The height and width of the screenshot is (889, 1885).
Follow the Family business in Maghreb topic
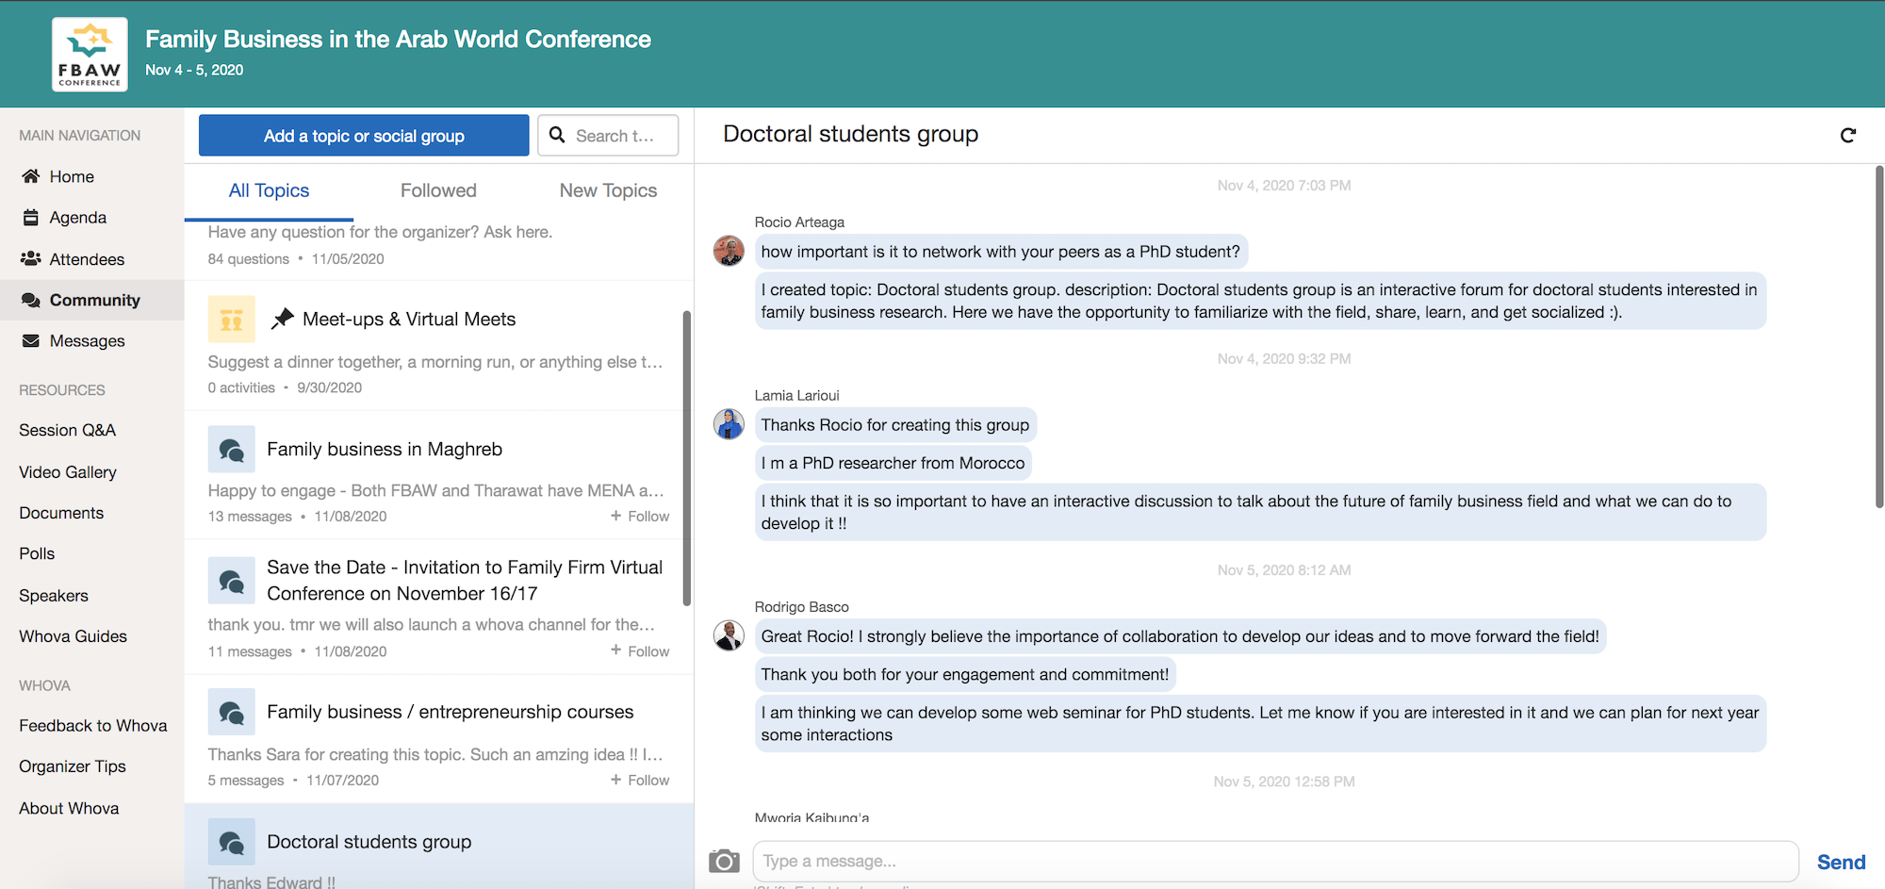tap(639, 516)
